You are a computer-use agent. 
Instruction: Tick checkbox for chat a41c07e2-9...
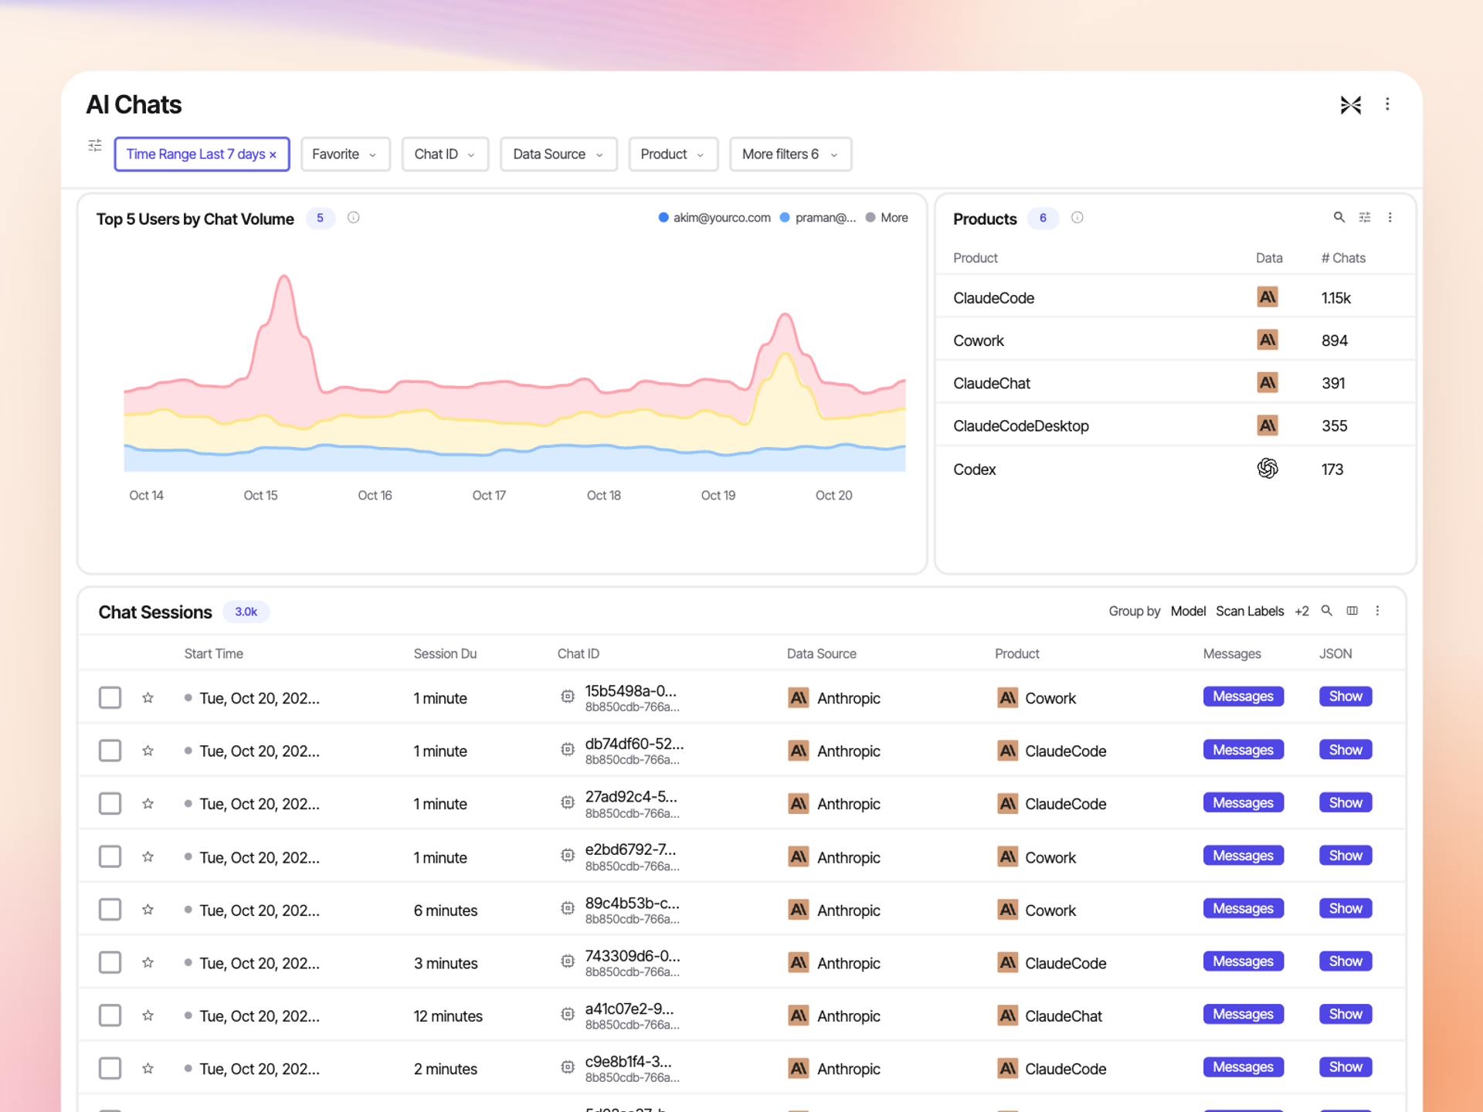[x=110, y=1016]
